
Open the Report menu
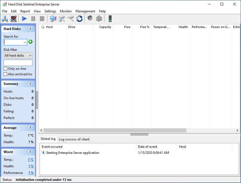point(25,11)
